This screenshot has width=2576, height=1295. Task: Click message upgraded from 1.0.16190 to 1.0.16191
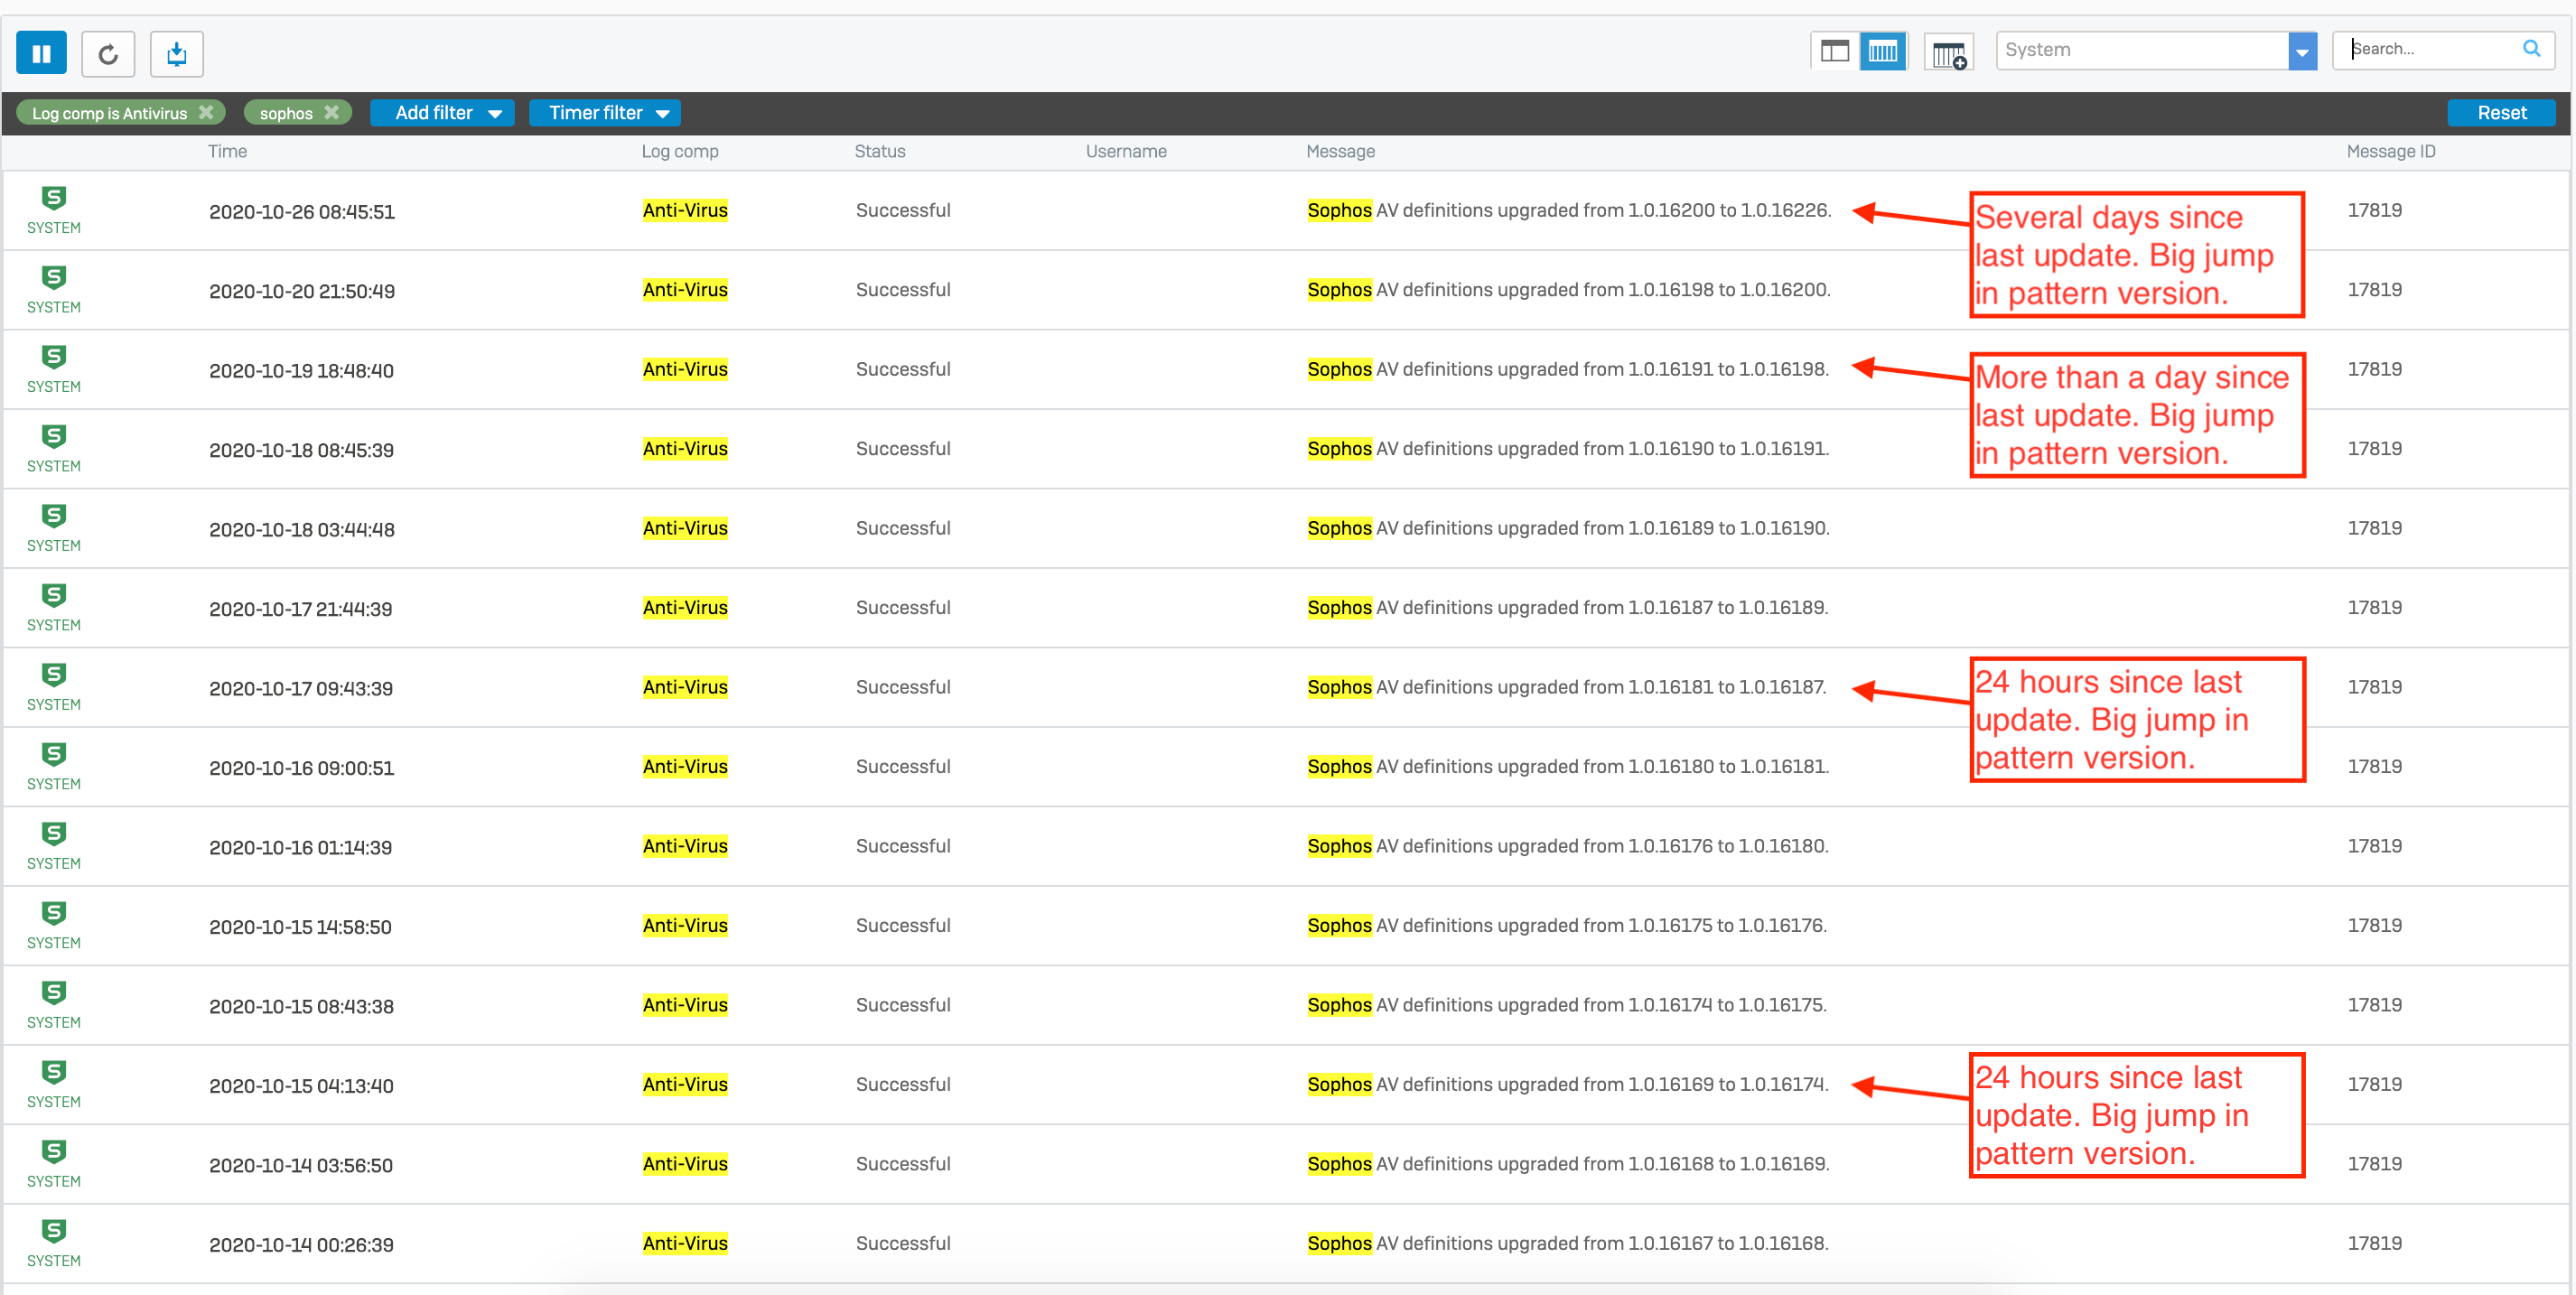coord(1567,449)
